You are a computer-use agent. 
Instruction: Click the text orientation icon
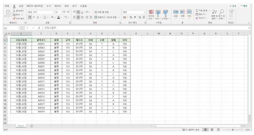click(87, 12)
